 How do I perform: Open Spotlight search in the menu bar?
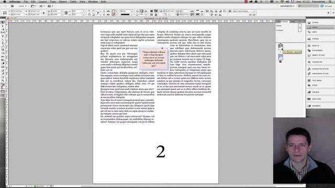pos(330,2)
